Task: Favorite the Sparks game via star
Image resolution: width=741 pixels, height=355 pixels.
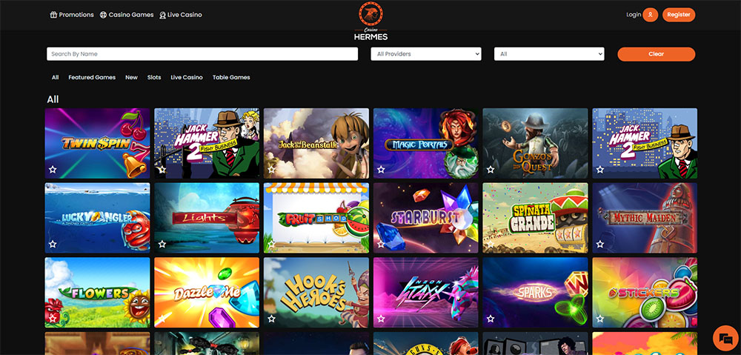Action: [x=491, y=319]
